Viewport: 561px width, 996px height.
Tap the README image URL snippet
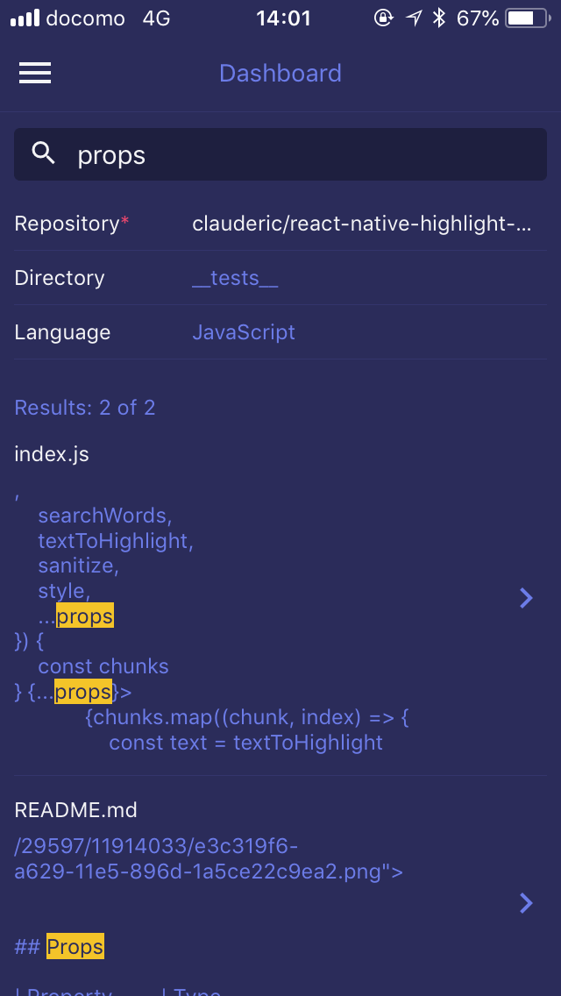pos(209,859)
